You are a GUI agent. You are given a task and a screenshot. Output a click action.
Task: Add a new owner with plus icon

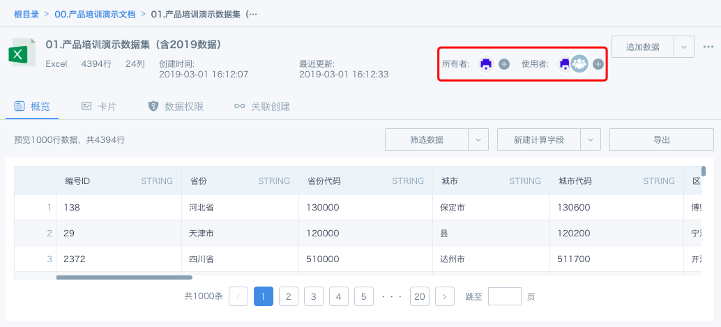click(x=504, y=64)
